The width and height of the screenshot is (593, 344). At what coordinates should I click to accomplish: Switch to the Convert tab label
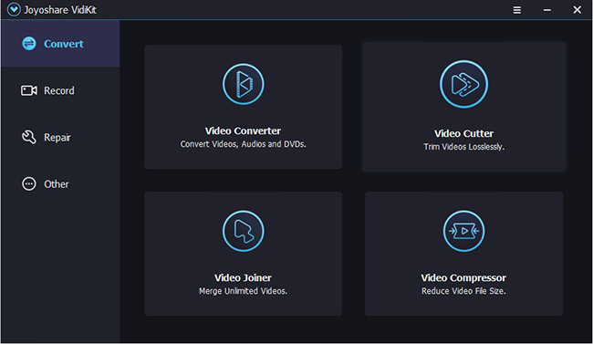64,44
